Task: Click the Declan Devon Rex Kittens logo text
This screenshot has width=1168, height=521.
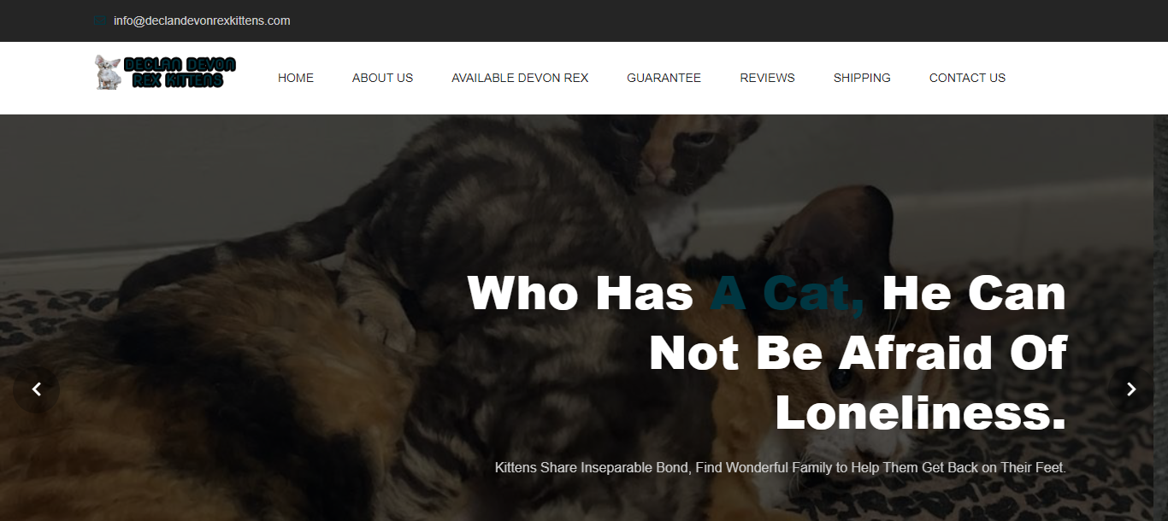Action: (180, 73)
